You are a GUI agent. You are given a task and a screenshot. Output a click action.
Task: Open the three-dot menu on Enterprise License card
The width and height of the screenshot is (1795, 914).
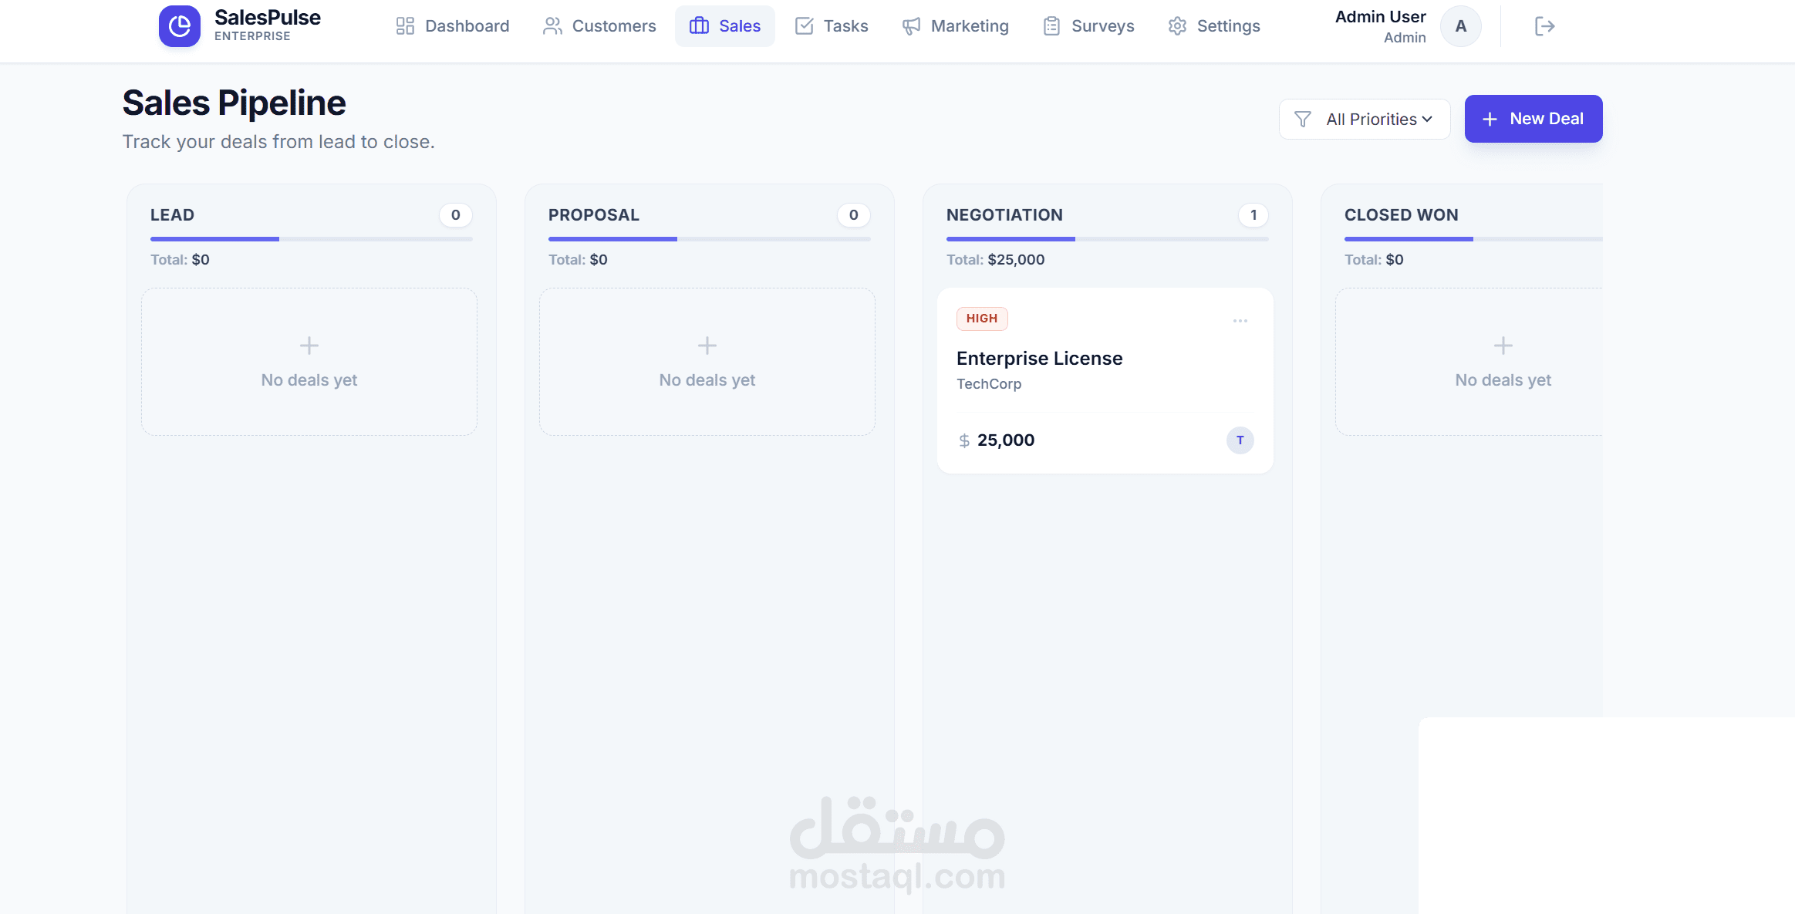pos(1240,321)
